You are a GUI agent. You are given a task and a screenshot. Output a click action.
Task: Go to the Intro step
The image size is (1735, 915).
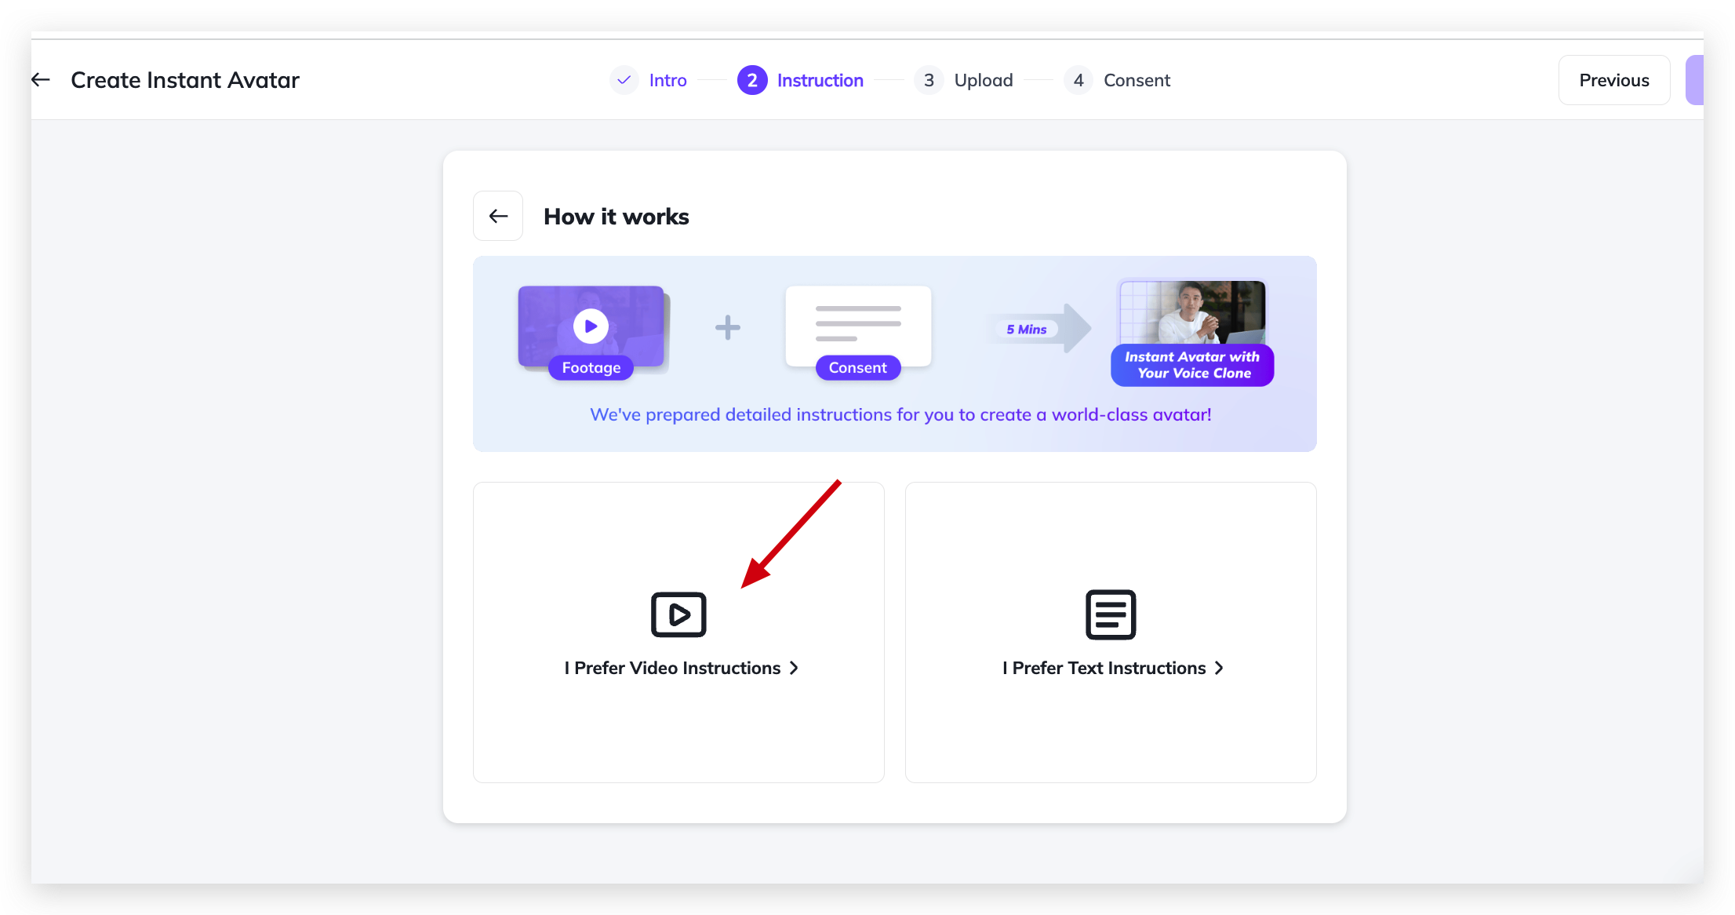[x=667, y=80]
